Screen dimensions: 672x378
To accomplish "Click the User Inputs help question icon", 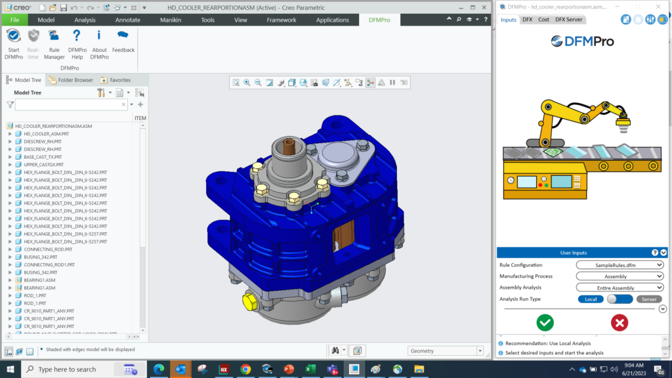I will click(x=655, y=253).
